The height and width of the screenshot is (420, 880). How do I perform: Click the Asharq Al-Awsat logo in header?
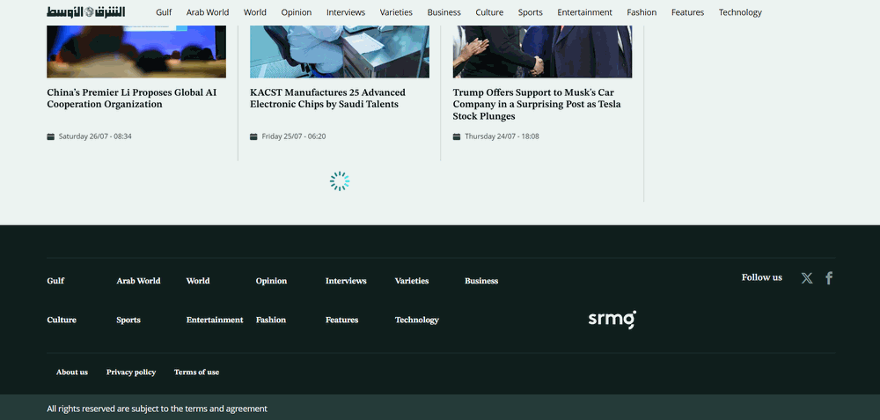86,12
